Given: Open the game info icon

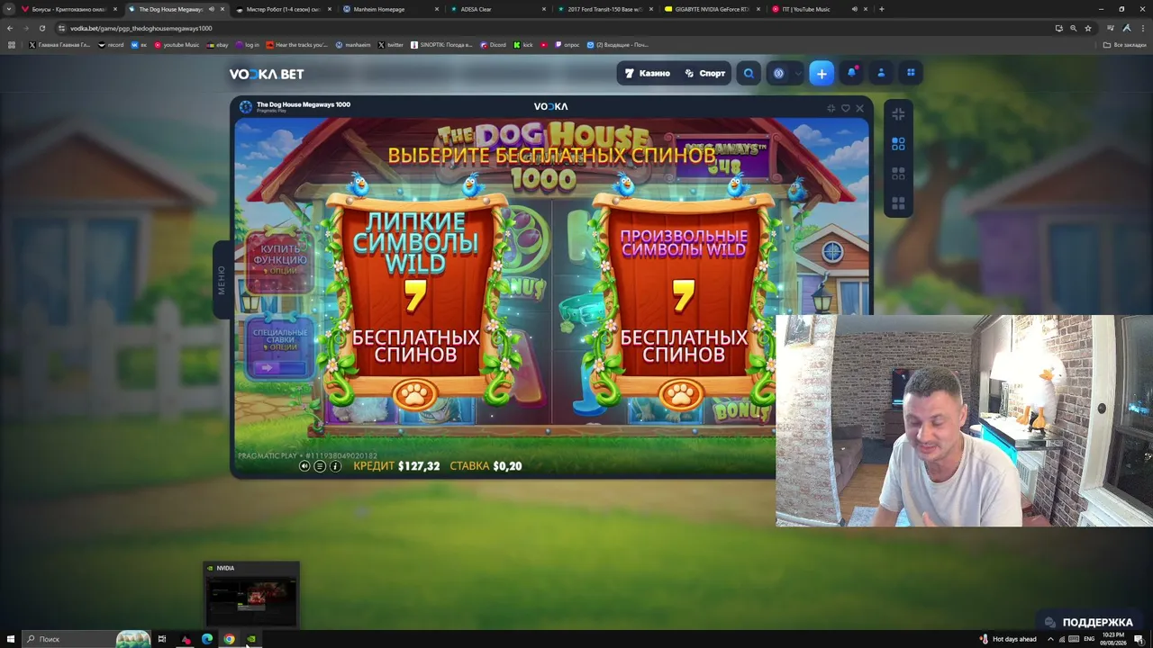Looking at the screenshot, I should [335, 466].
